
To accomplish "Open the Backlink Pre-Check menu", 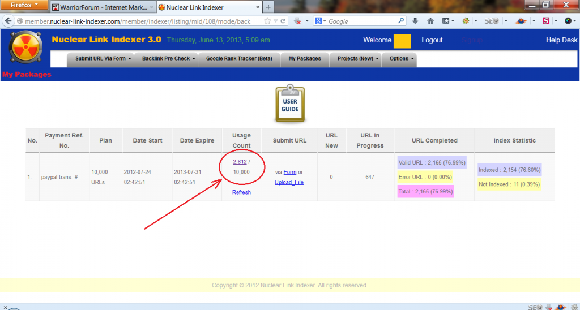I will coord(166,59).
